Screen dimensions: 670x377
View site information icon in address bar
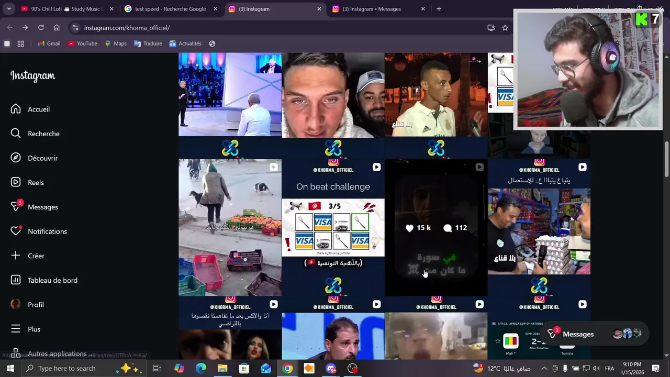[75, 28]
